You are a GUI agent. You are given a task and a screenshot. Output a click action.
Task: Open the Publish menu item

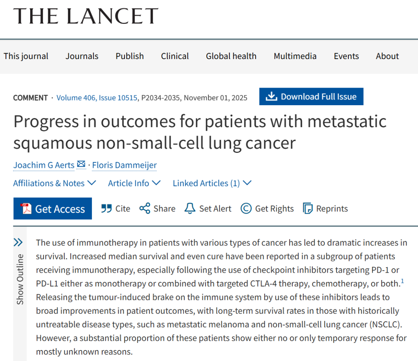[130, 56]
